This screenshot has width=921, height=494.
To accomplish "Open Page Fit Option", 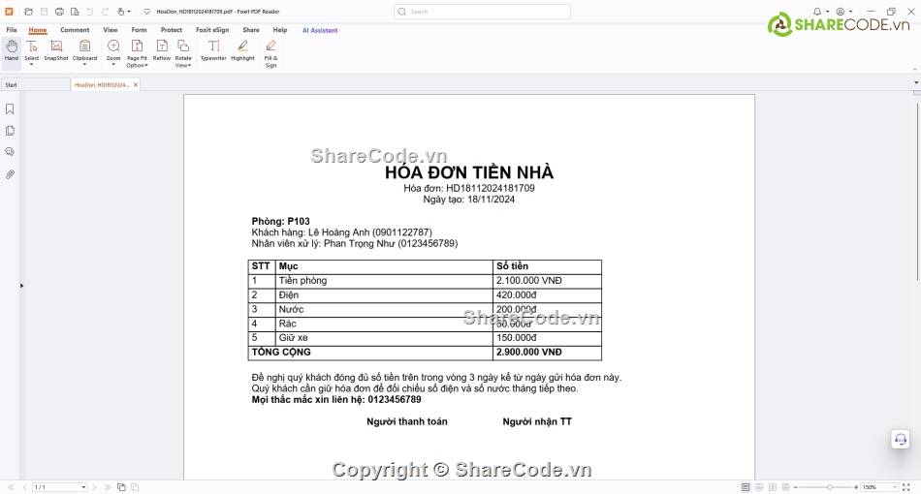I will [137, 53].
